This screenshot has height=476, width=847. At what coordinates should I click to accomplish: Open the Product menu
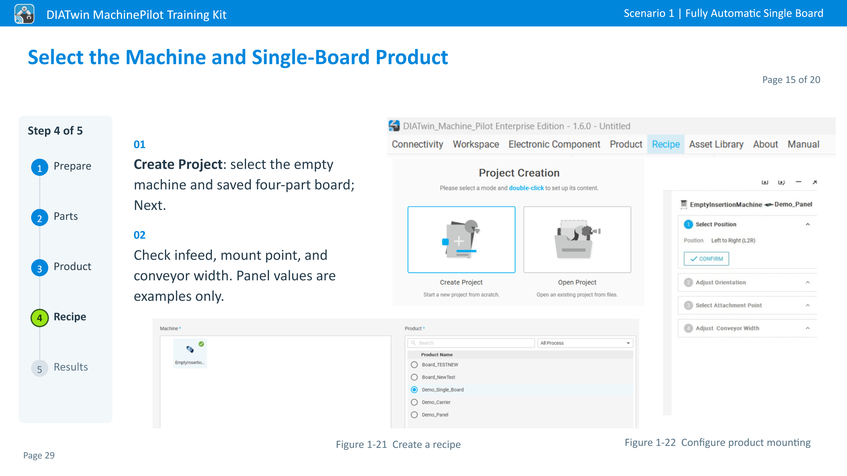click(x=626, y=144)
